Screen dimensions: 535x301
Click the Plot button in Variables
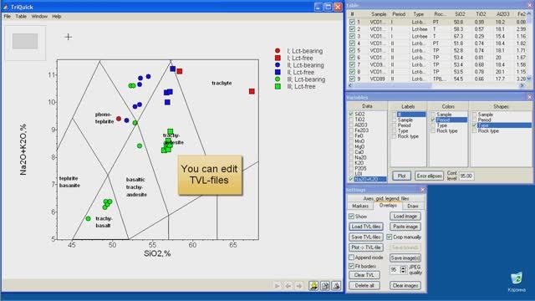tap(401, 176)
